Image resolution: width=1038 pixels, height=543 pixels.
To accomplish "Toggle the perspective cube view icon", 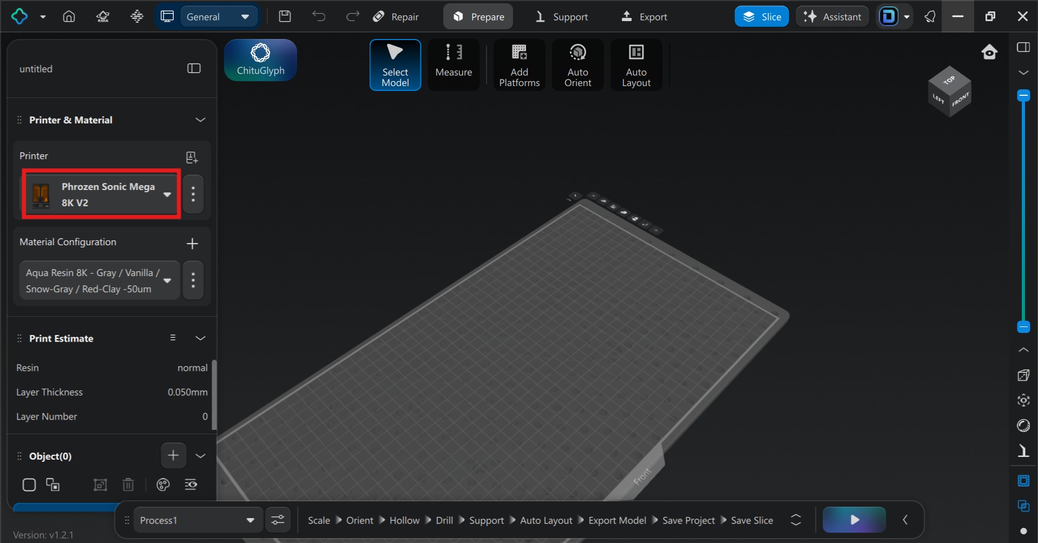I will 1023,375.
